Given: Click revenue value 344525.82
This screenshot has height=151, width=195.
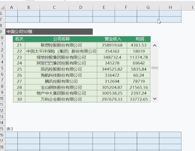Looking at the screenshot, I should 112,69.
